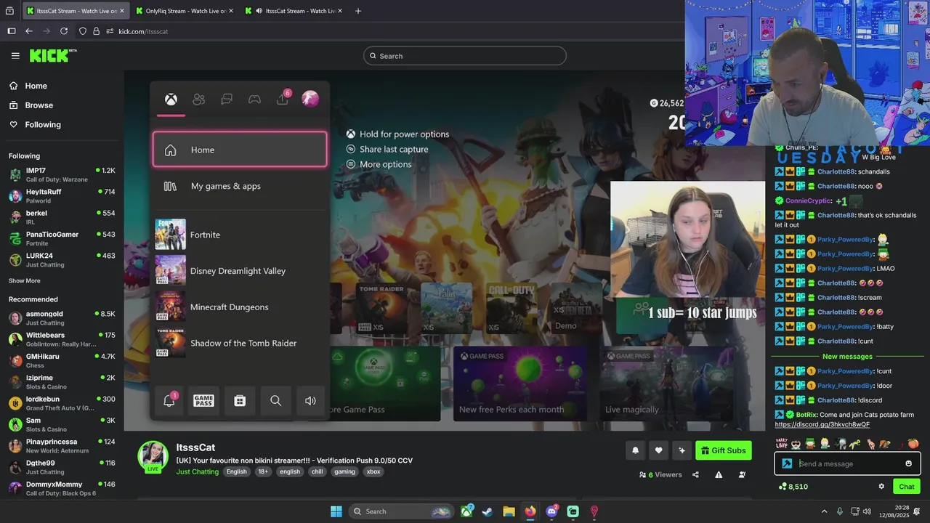
Task: Select Fortnite in Xbox guide list
Action: (240, 235)
